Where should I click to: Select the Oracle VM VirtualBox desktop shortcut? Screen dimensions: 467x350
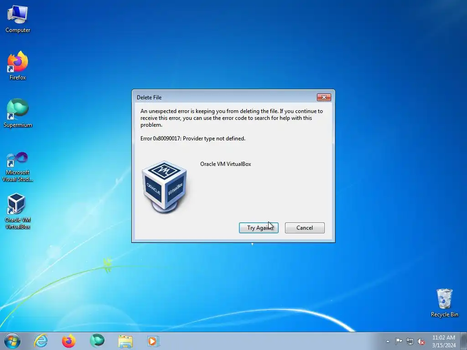[18, 211]
